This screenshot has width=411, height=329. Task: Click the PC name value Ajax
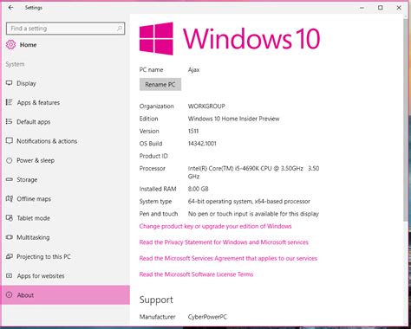[x=193, y=69]
